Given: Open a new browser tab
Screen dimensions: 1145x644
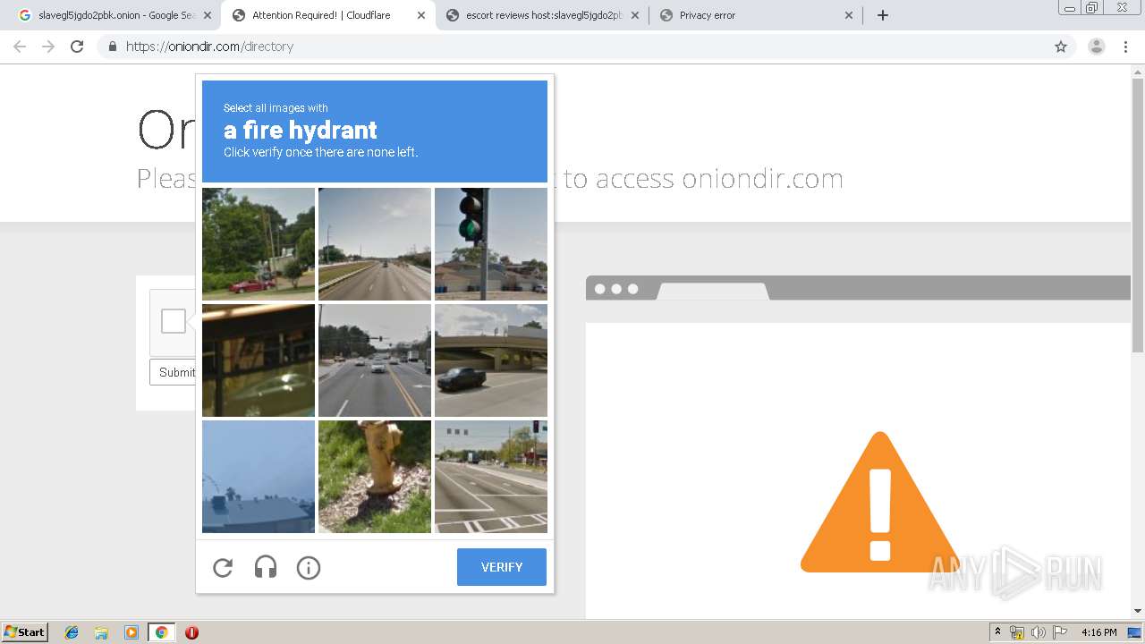Looking at the screenshot, I should tap(883, 15).
